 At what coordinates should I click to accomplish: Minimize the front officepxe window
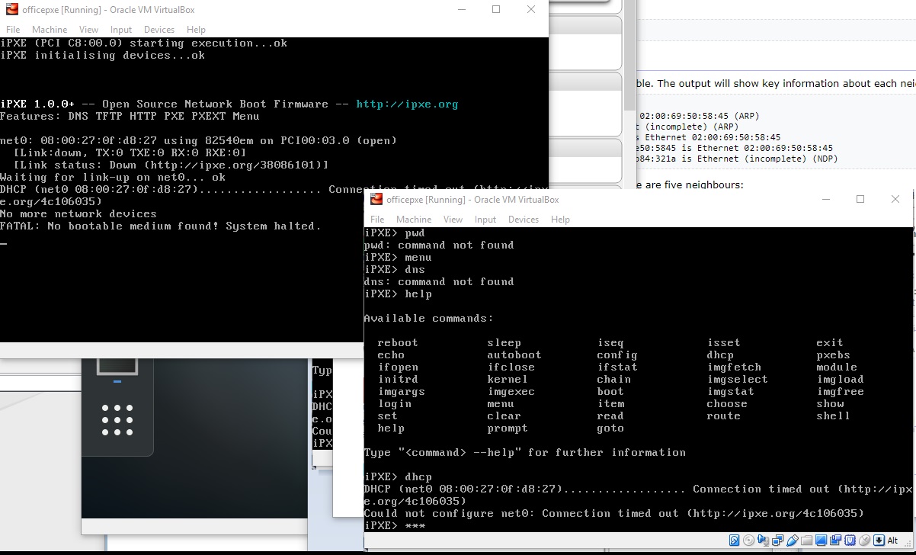(x=825, y=199)
